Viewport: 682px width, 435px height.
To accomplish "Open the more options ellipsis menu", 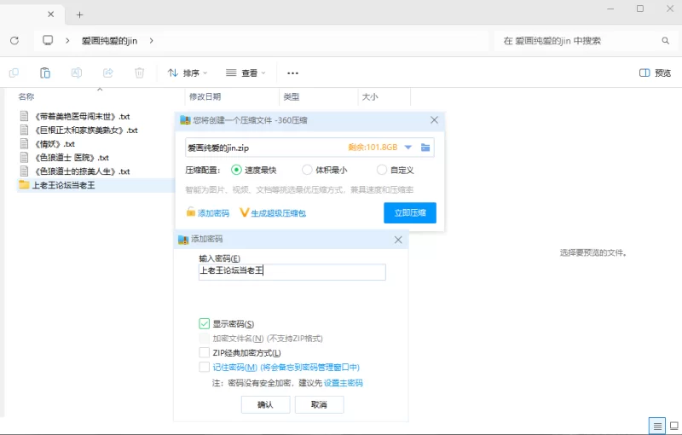I will tap(292, 73).
